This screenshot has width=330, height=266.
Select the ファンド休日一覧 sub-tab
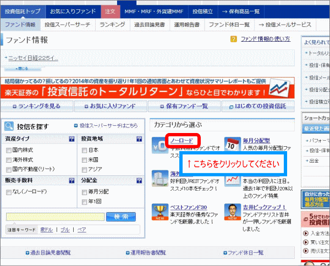[229, 25]
